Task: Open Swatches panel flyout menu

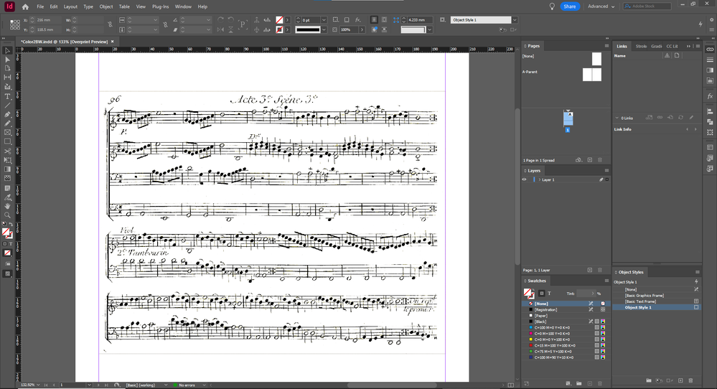Action: coord(606,281)
